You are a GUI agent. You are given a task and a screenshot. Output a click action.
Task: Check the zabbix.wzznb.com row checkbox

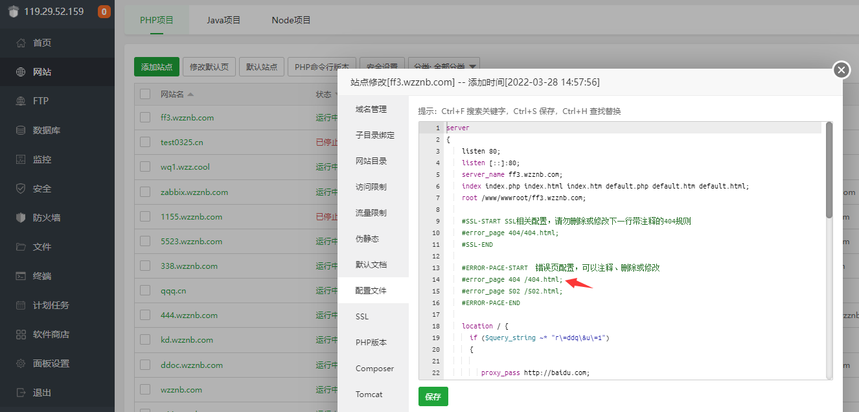pyautogui.click(x=145, y=192)
